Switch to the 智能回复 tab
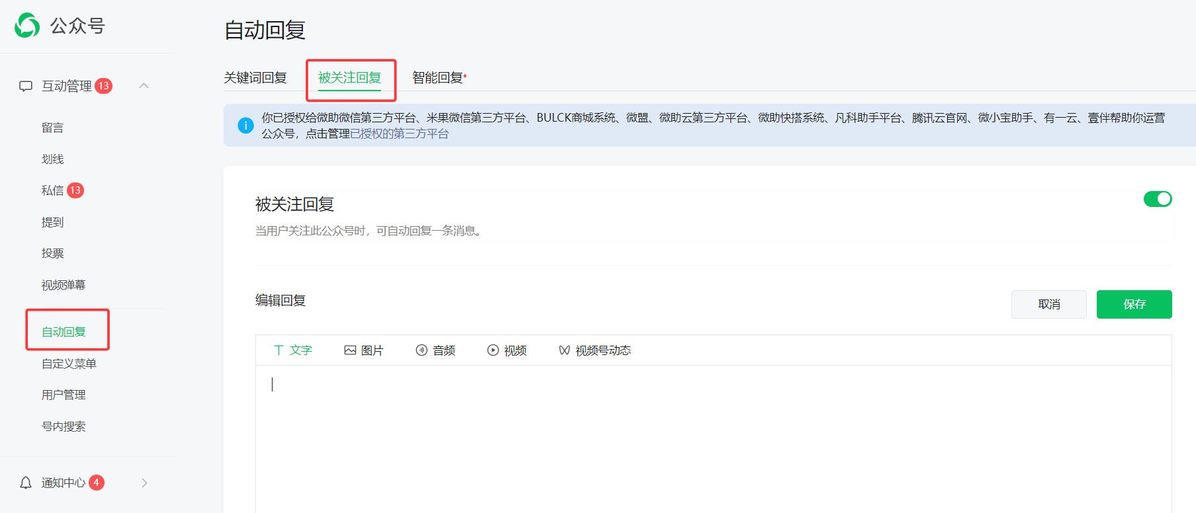The height and width of the screenshot is (513, 1196). point(437,78)
